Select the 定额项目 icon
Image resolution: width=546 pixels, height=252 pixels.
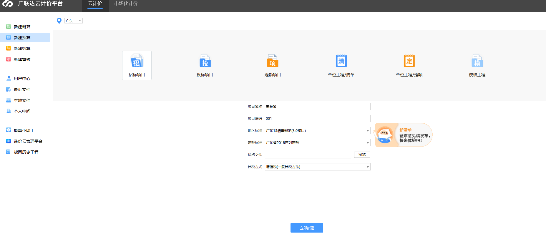click(x=273, y=61)
